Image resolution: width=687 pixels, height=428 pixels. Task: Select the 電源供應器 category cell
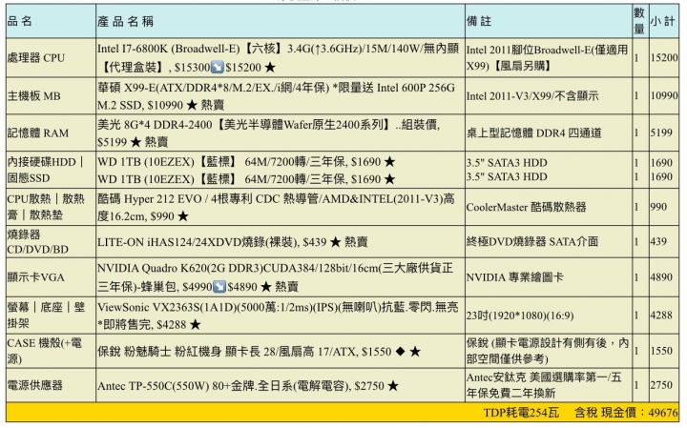[51, 385]
